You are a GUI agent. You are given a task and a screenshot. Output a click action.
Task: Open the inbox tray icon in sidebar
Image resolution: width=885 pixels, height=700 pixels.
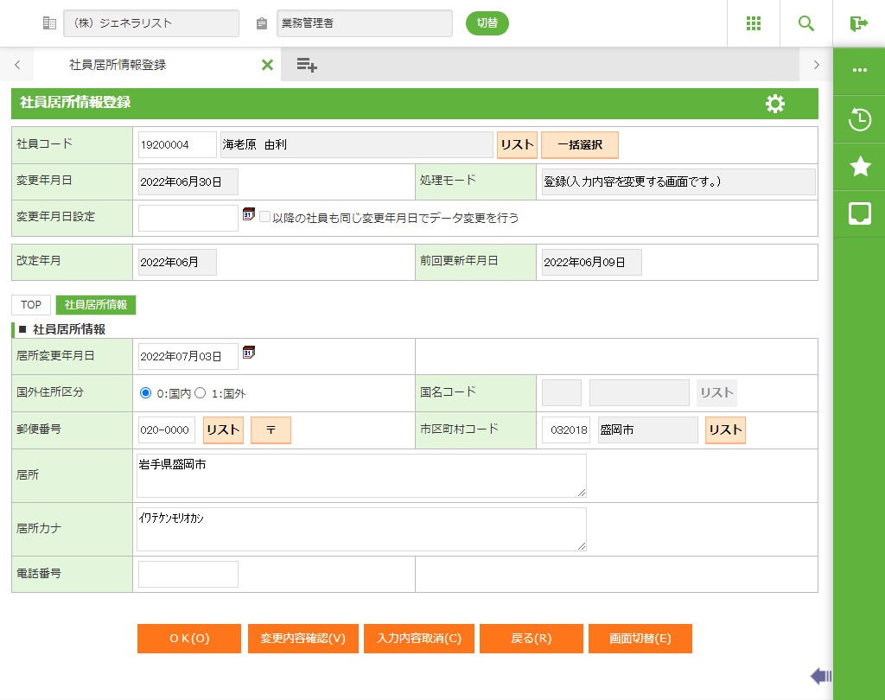pyautogui.click(x=859, y=214)
